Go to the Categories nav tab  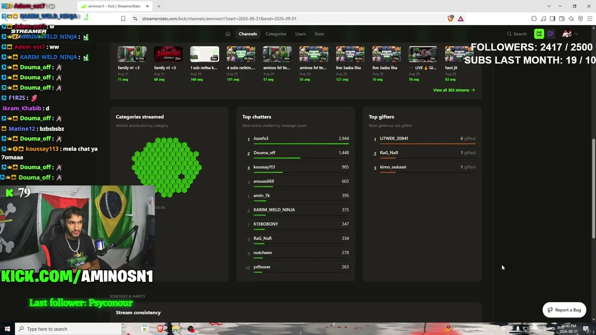(276, 34)
